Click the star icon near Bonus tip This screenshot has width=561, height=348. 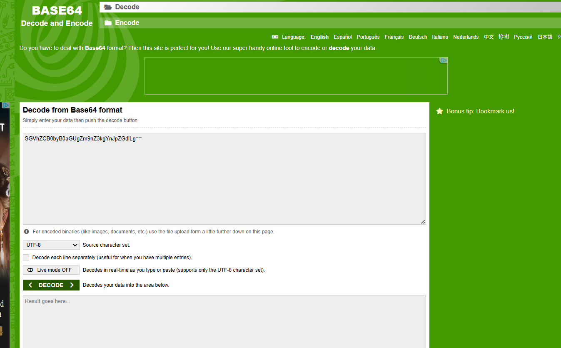439,111
